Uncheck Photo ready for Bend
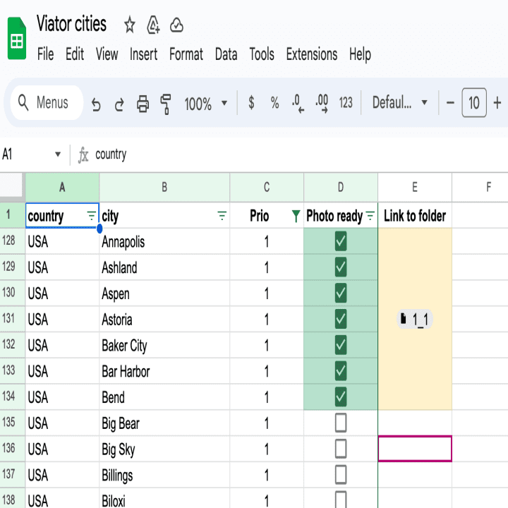 (x=341, y=397)
